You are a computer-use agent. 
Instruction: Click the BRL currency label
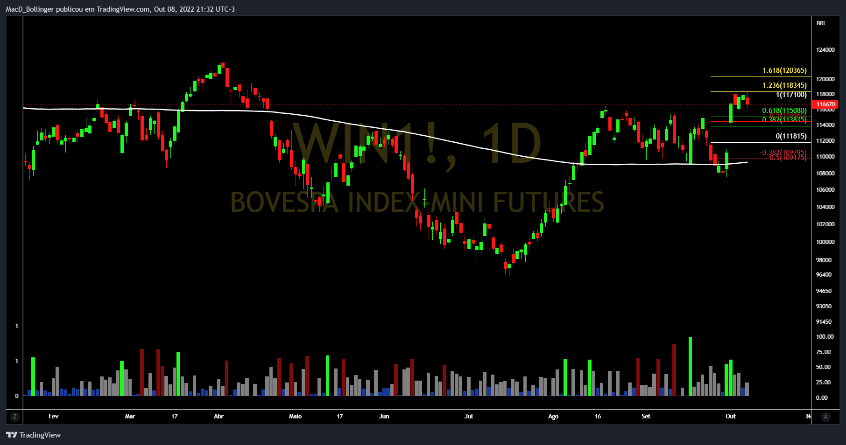point(821,23)
